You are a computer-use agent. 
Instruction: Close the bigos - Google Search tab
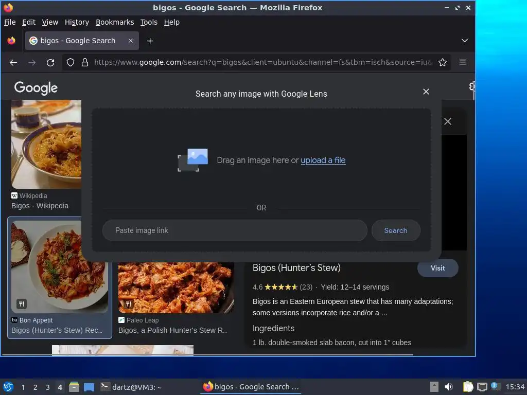click(131, 41)
